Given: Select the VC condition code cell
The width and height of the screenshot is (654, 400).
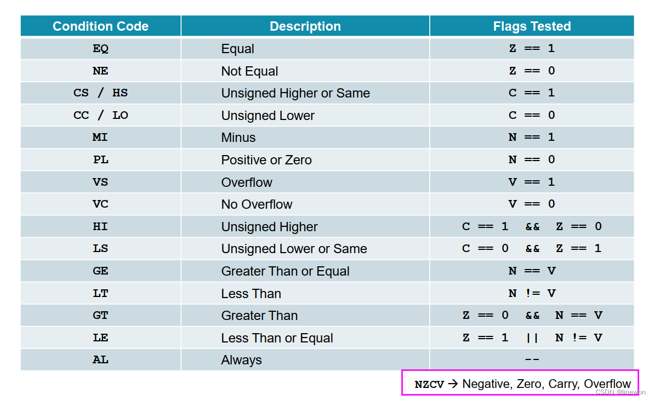Looking at the screenshot, I should pyautogui.click(x=100, y=204).
